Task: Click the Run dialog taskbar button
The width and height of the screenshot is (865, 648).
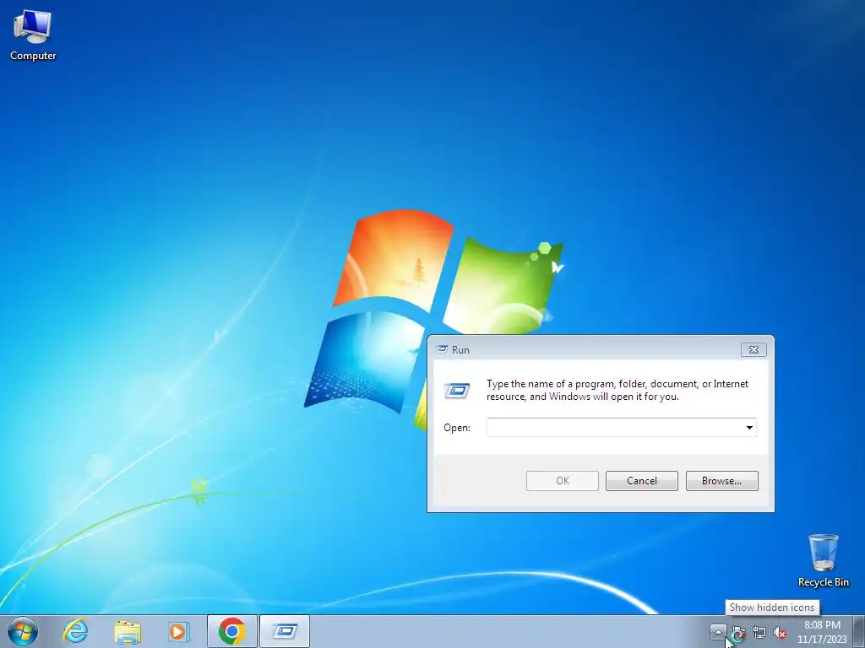Action: pos(285,631)
